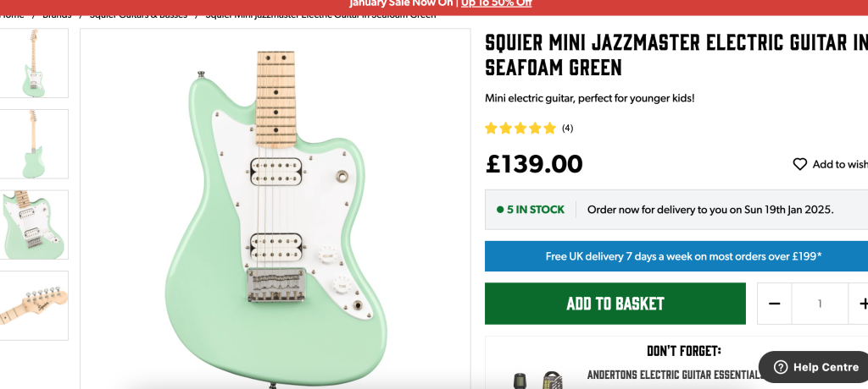Click the Help Centre question mark icon
The height and width of the screenshot is (389, 868).
click(x=780, y=367)
